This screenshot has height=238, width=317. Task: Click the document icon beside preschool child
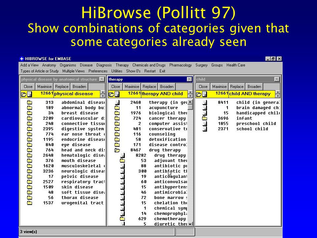click(205, 123)
